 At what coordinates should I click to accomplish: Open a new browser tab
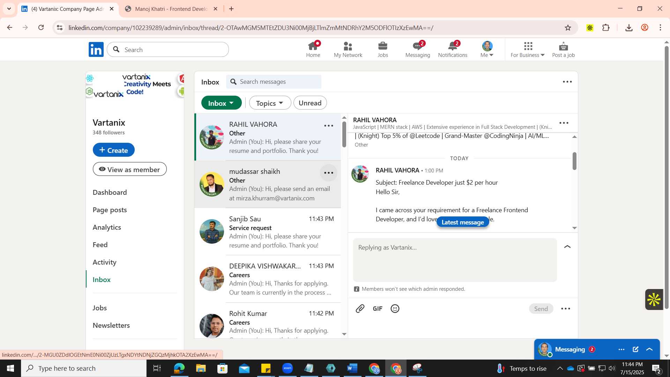pos(231,9)
